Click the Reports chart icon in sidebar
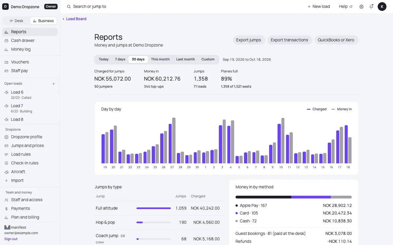The image size is (393, 245). click(x=6, y=32)
